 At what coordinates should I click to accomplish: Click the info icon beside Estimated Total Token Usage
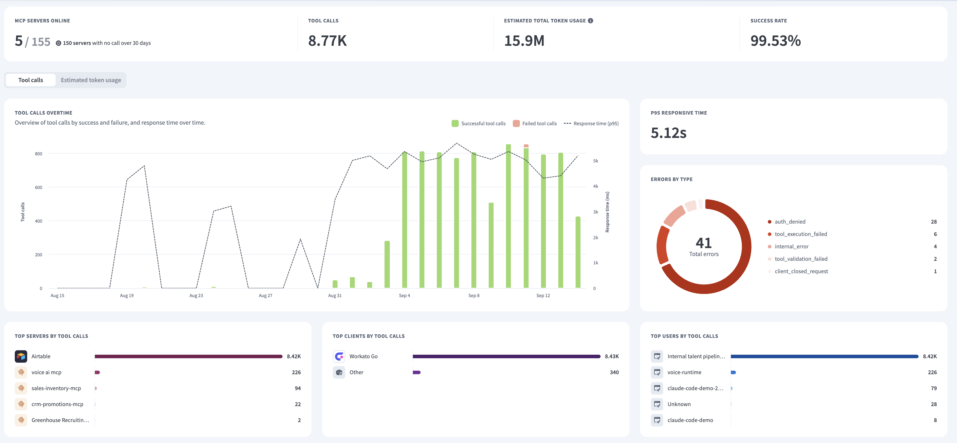pyautogui.click(x=590, y=21)
